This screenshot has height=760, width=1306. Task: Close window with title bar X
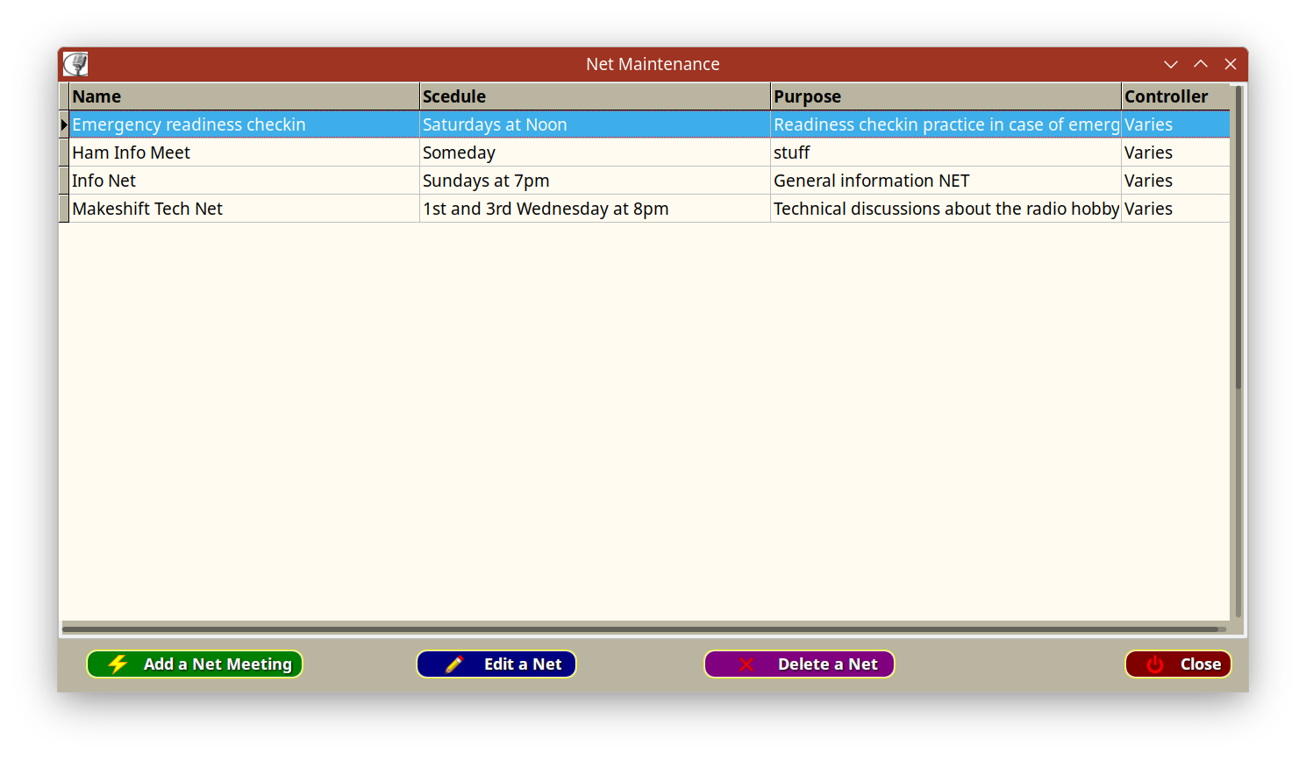tap(1231, 64)
